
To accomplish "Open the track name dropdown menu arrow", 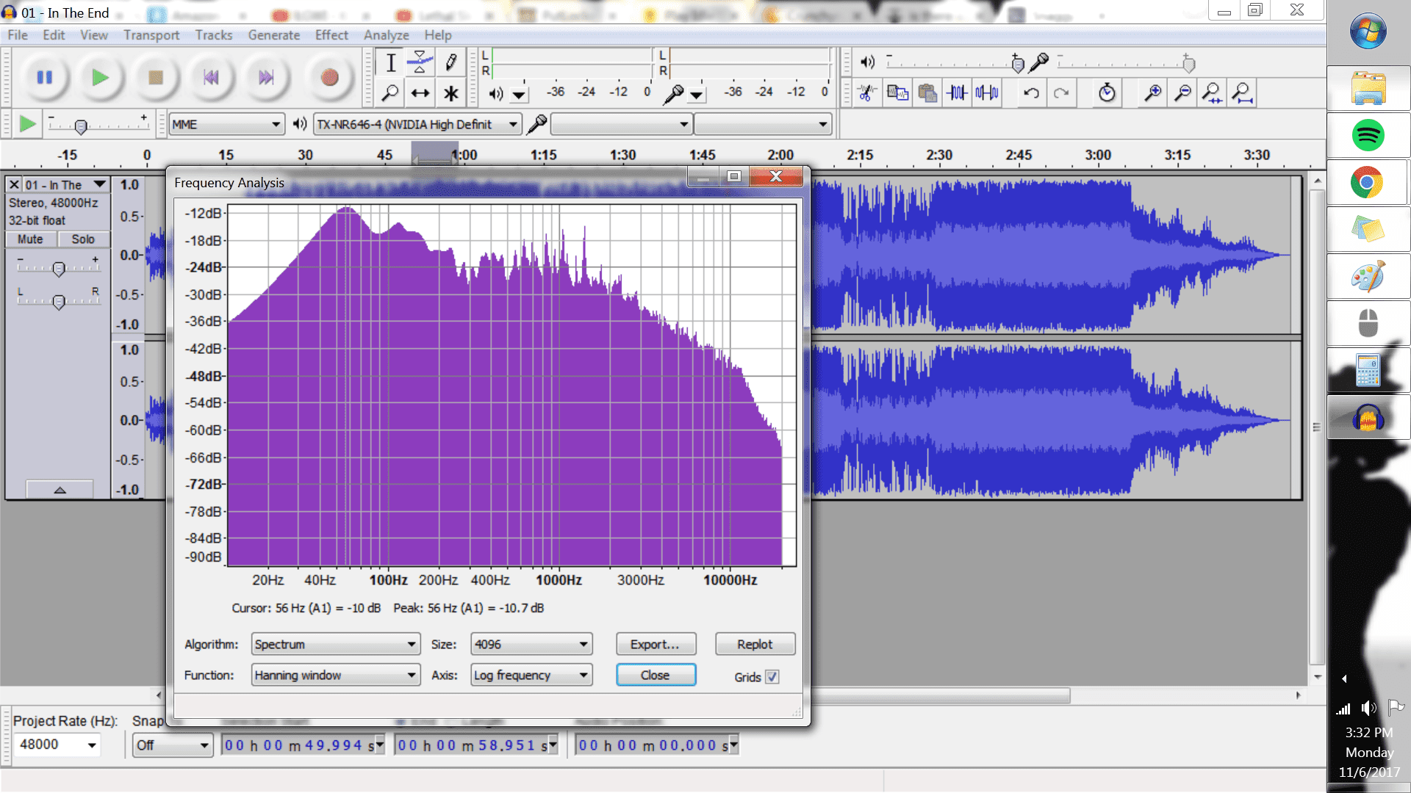I will click(x=99, y=184).
